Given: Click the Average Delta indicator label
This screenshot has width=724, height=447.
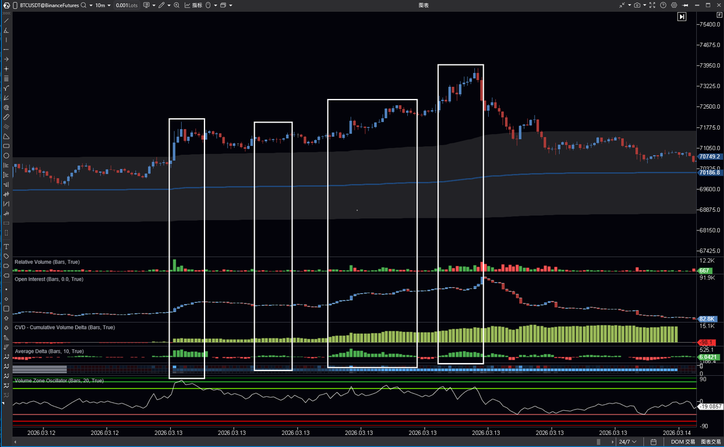Looking at the screenshot, I should 49,351.
